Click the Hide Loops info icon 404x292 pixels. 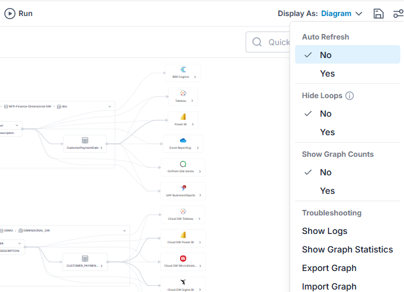(x=350, y=96)
